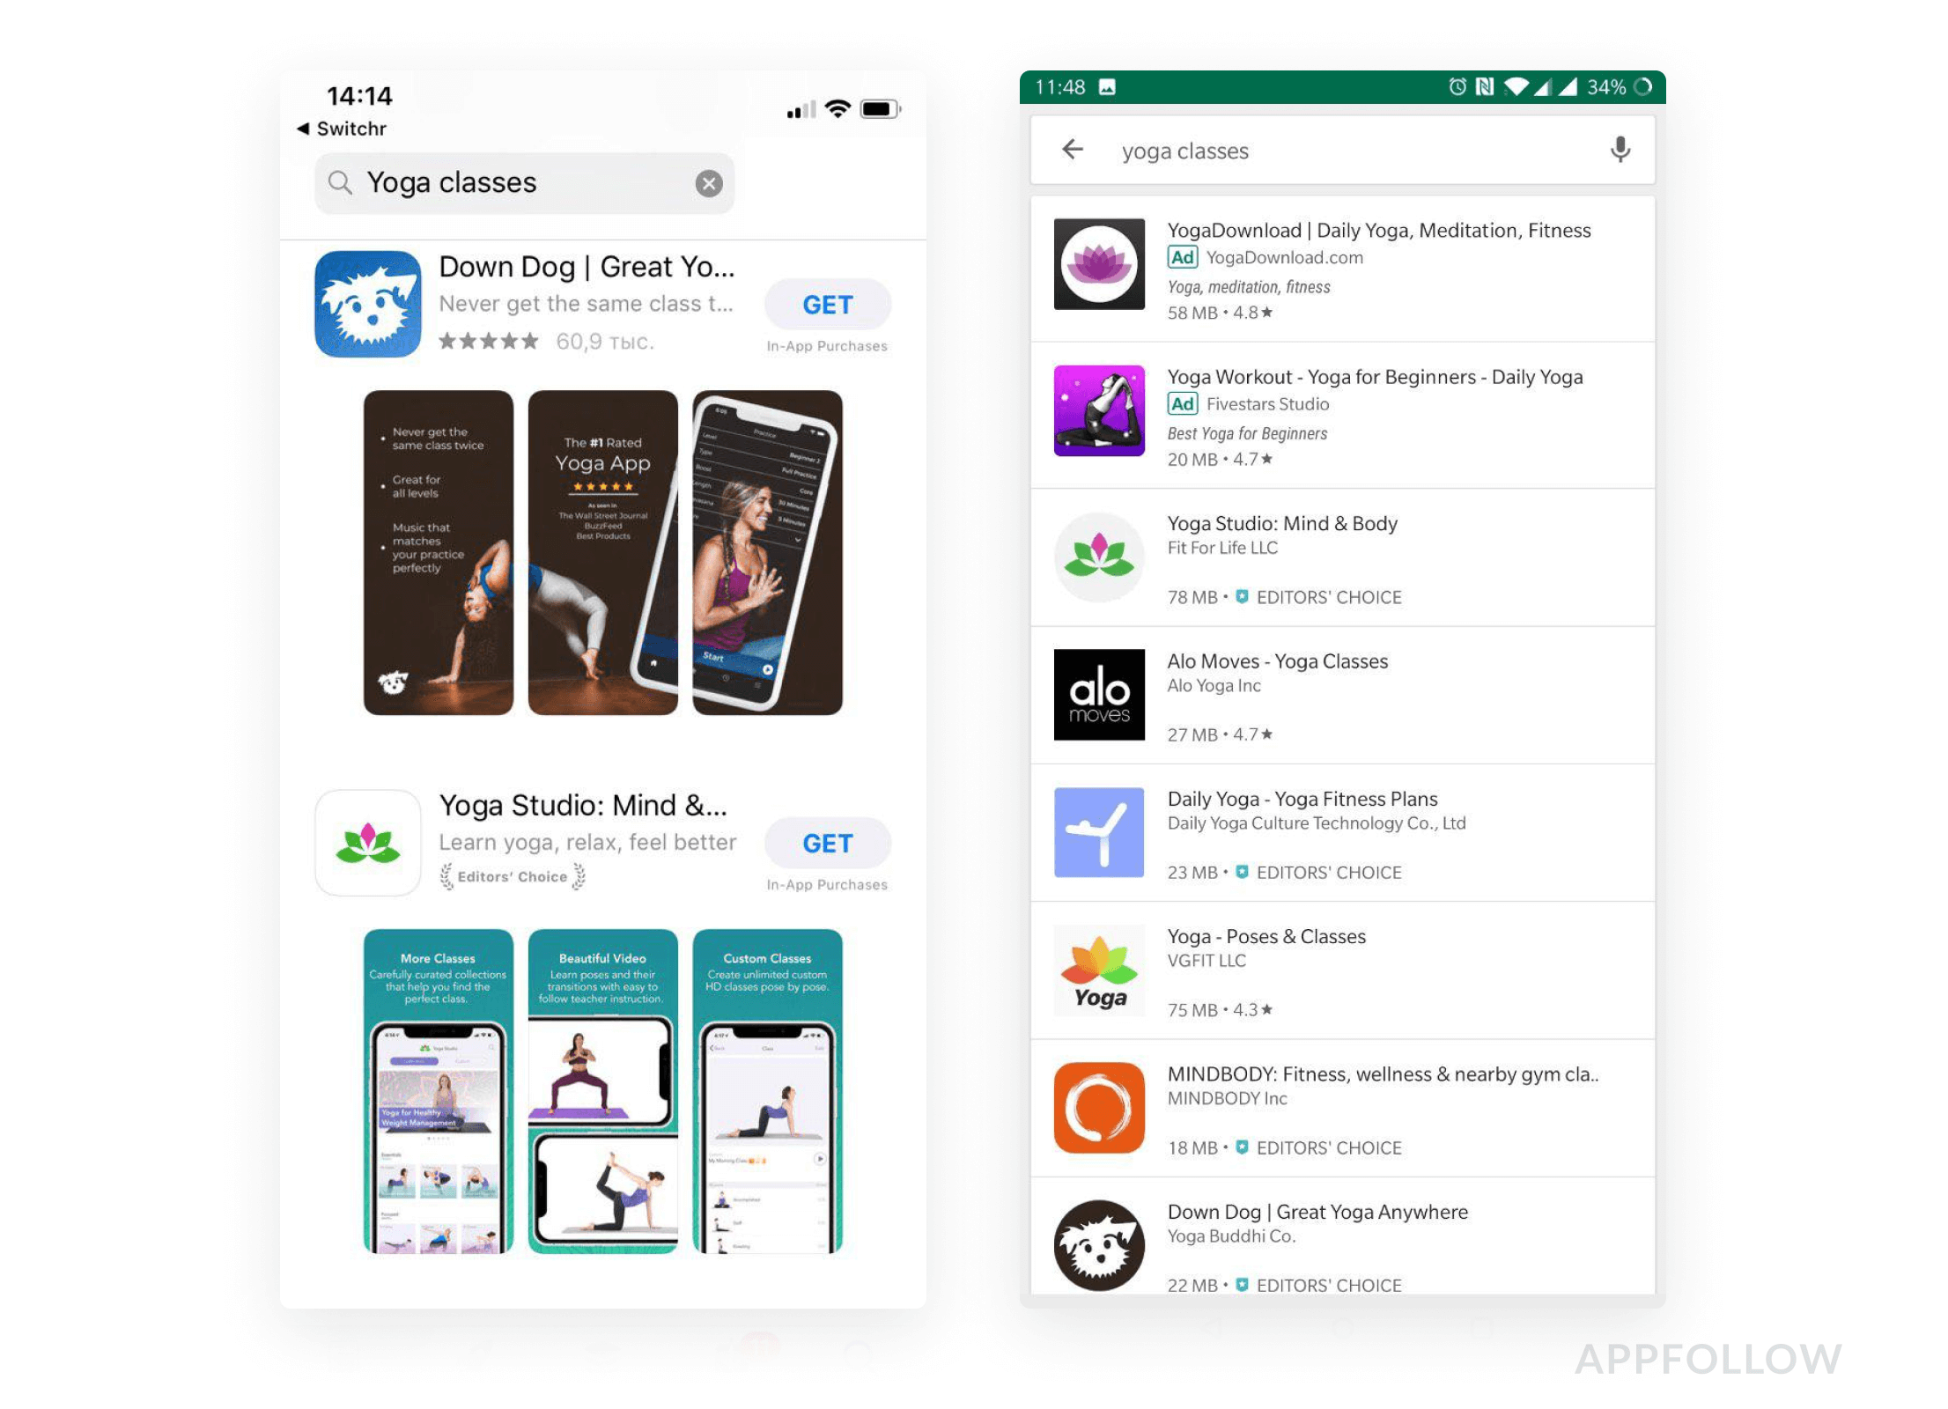
Task: Click GET button for Down Dog app
Action: 826,304
